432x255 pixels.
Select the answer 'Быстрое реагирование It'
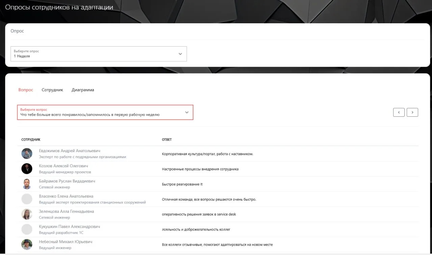point(182,185)
